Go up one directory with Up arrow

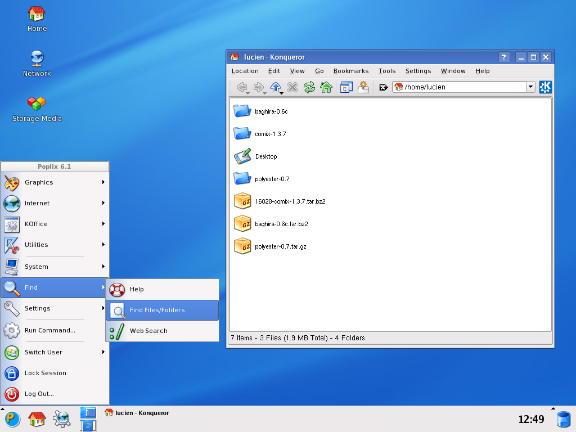[275, 87]
